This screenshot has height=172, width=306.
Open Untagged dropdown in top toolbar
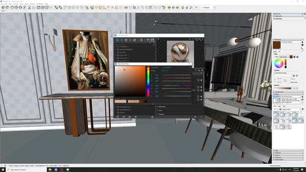click(x=208, y=8)
